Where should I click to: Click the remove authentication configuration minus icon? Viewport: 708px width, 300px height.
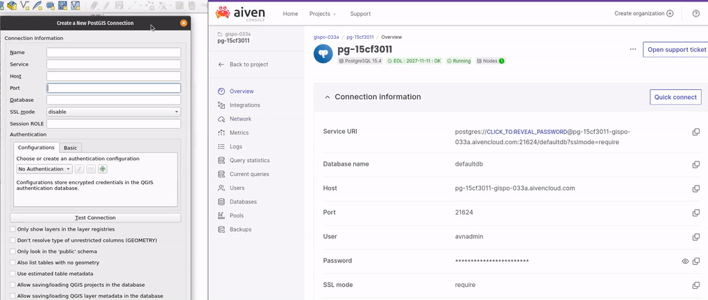(91, 169)
